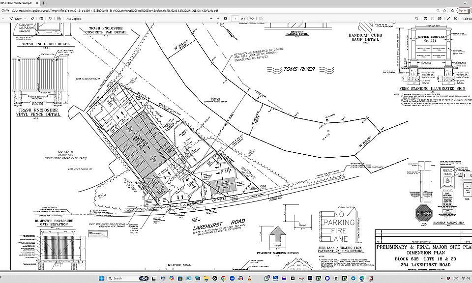
Task: Open PDF settings gear icon
Action: click(456, 18)
